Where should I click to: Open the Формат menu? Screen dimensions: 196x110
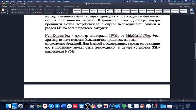tap(38, 1)
